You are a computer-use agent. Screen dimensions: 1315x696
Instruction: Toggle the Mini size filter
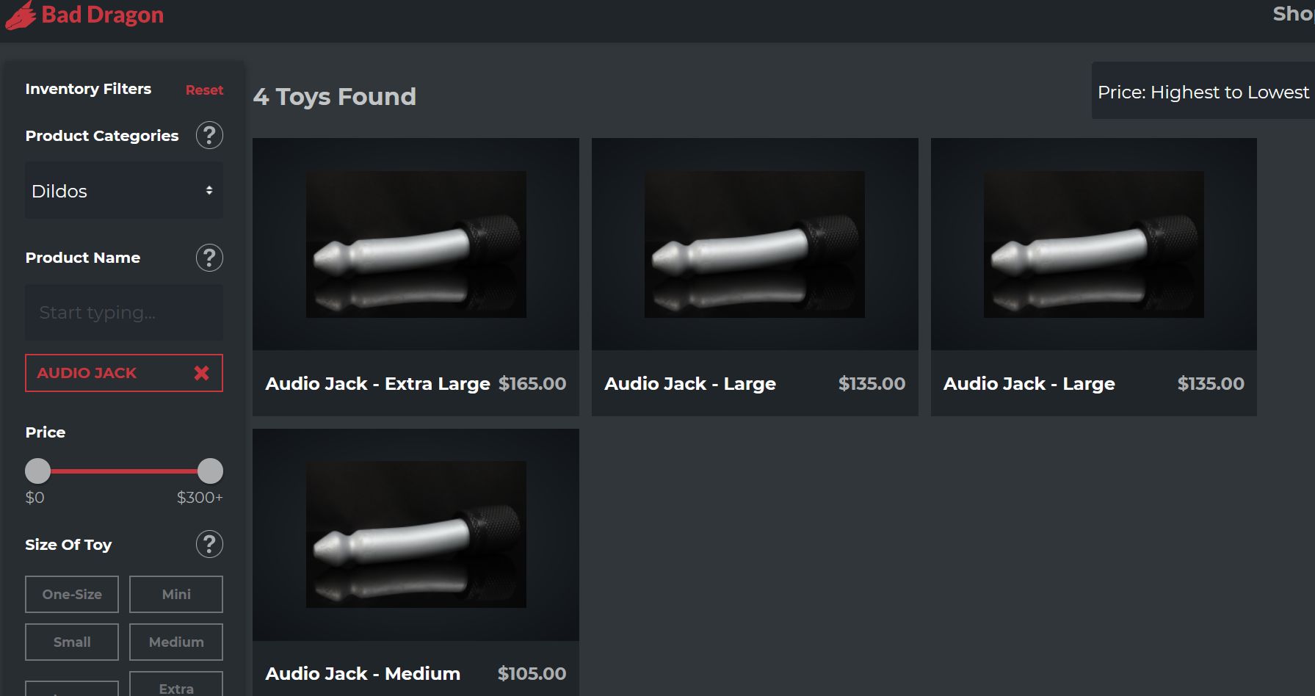pyautogui.click(x=176, y=594)
